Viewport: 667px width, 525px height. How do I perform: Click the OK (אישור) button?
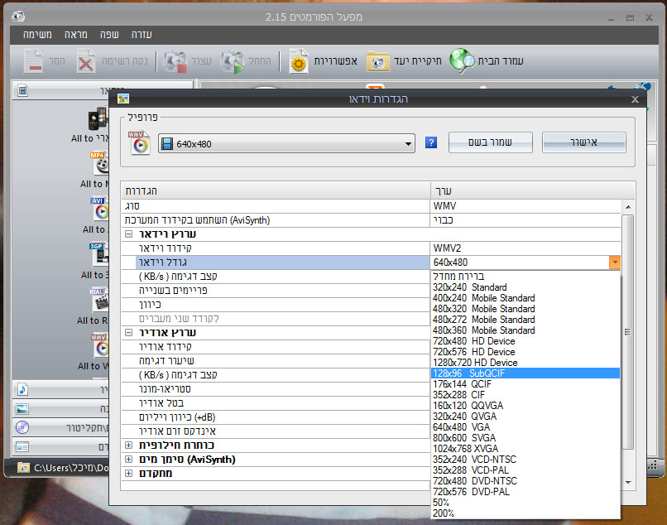click(x=583, y=142)
